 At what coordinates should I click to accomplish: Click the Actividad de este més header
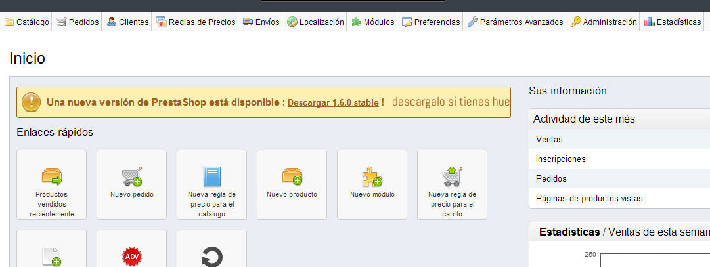tap(619, 119)
